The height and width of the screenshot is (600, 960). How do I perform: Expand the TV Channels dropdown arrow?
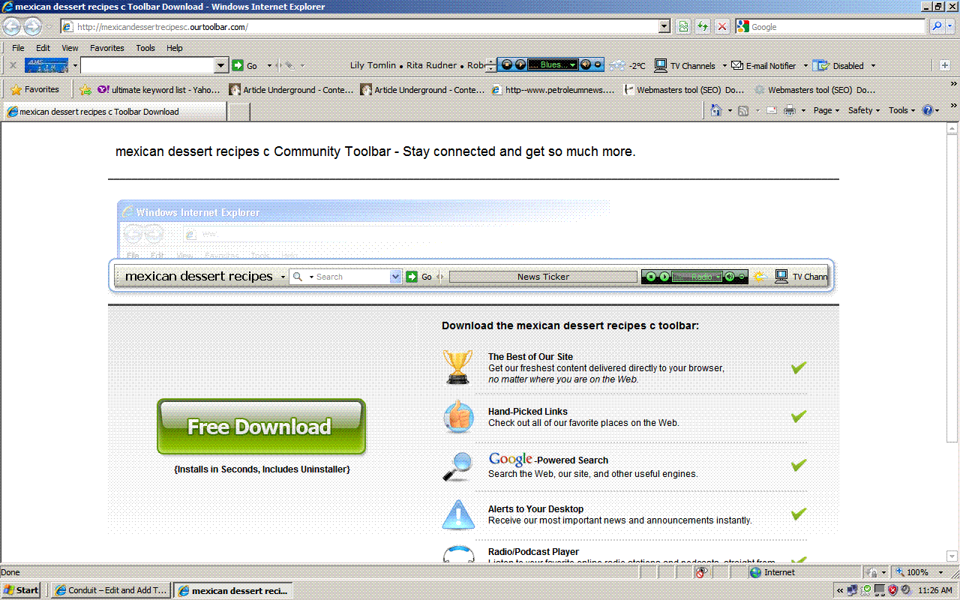pyautogui.click(x=724, y=66)
